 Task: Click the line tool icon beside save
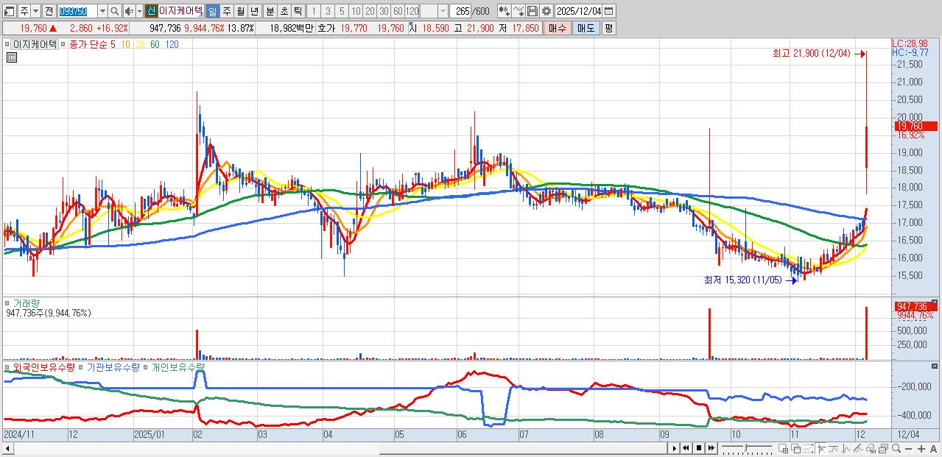pyautogui.click(x=519, y=11)
